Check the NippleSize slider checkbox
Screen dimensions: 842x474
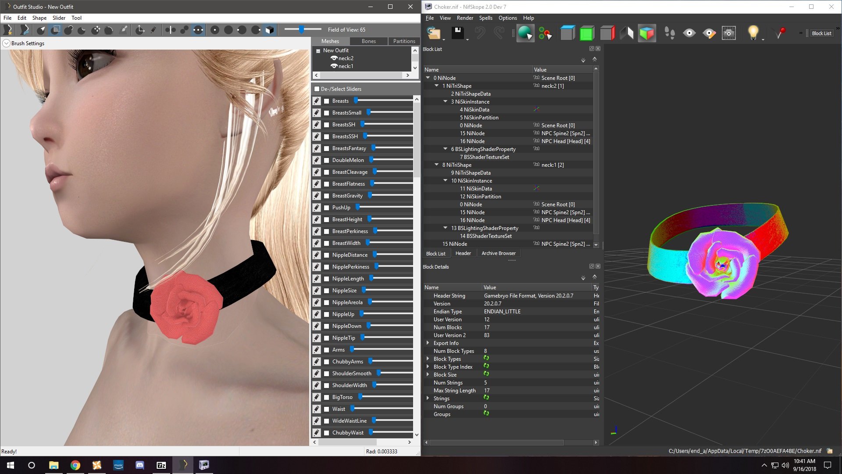pos(326,291)
